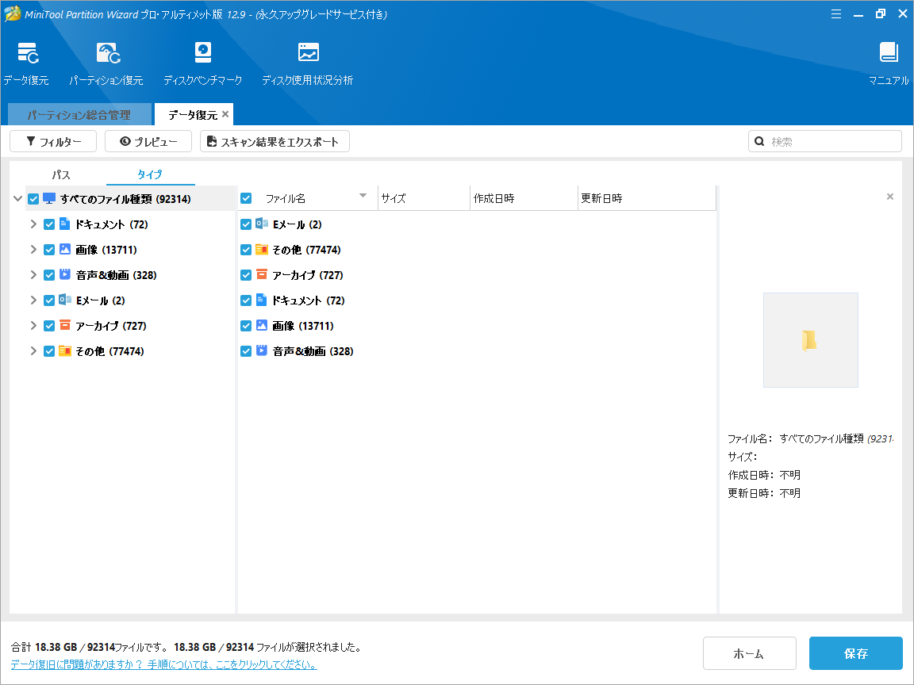
Task: Open the ディスクベンチマーク tool
Action: (202, 63)
